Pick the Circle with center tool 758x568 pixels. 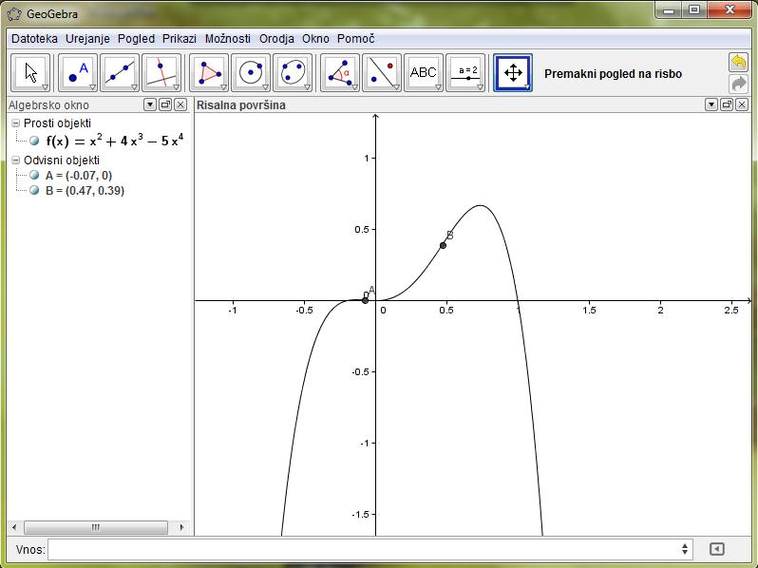tap(251, 72)
